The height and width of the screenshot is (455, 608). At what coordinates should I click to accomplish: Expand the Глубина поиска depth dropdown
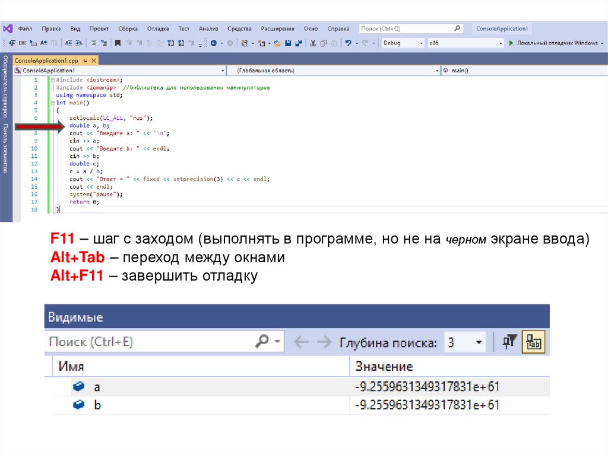[479, 342]
